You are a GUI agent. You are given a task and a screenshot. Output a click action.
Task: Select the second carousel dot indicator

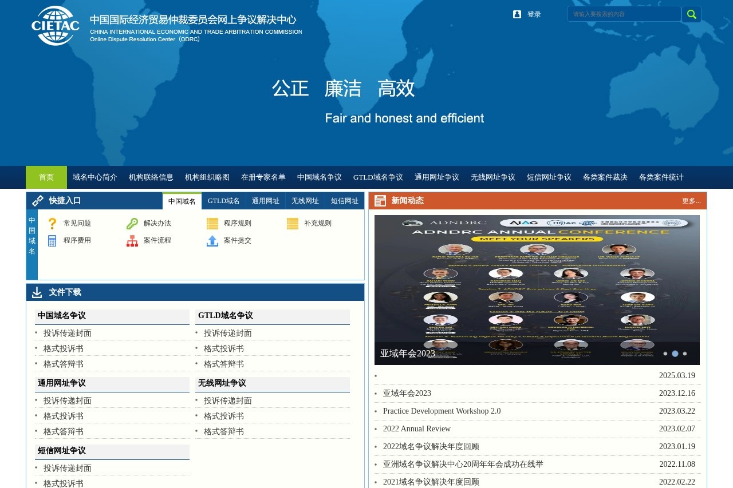tap(675, 354)
